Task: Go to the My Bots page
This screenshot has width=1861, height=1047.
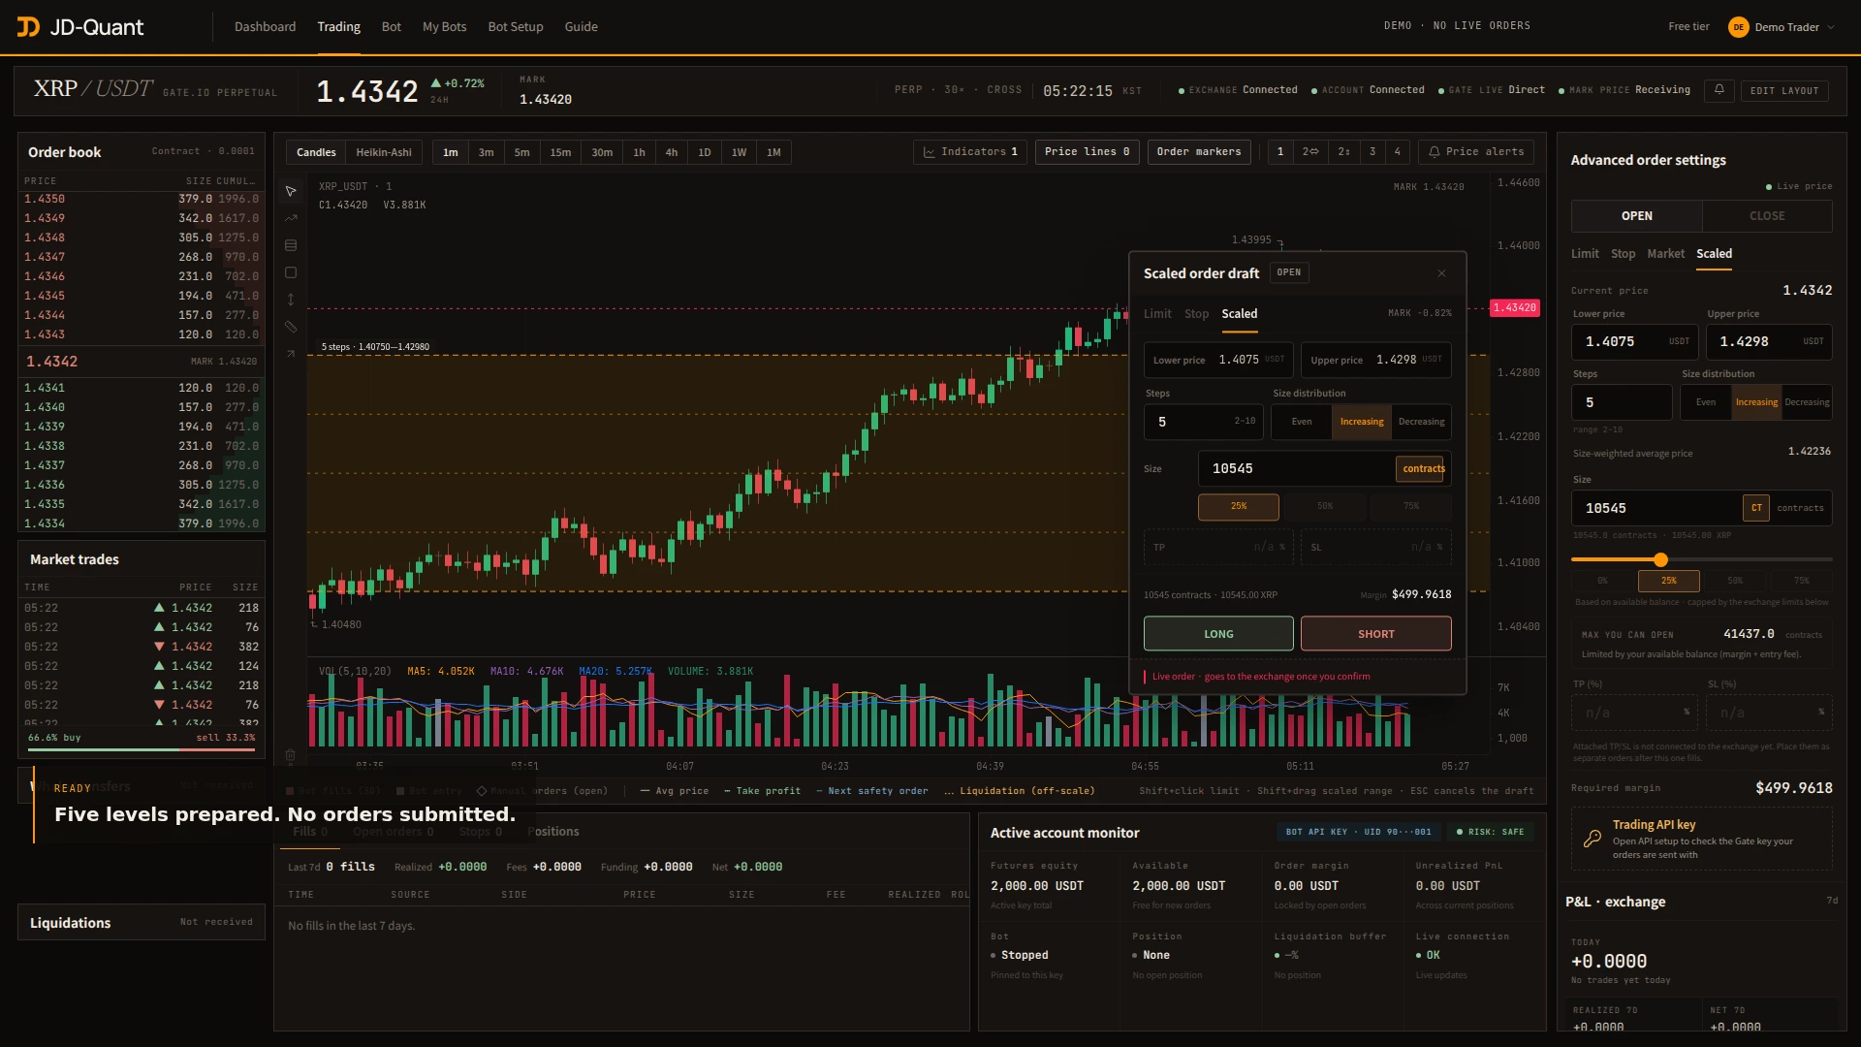Action: 444,27
